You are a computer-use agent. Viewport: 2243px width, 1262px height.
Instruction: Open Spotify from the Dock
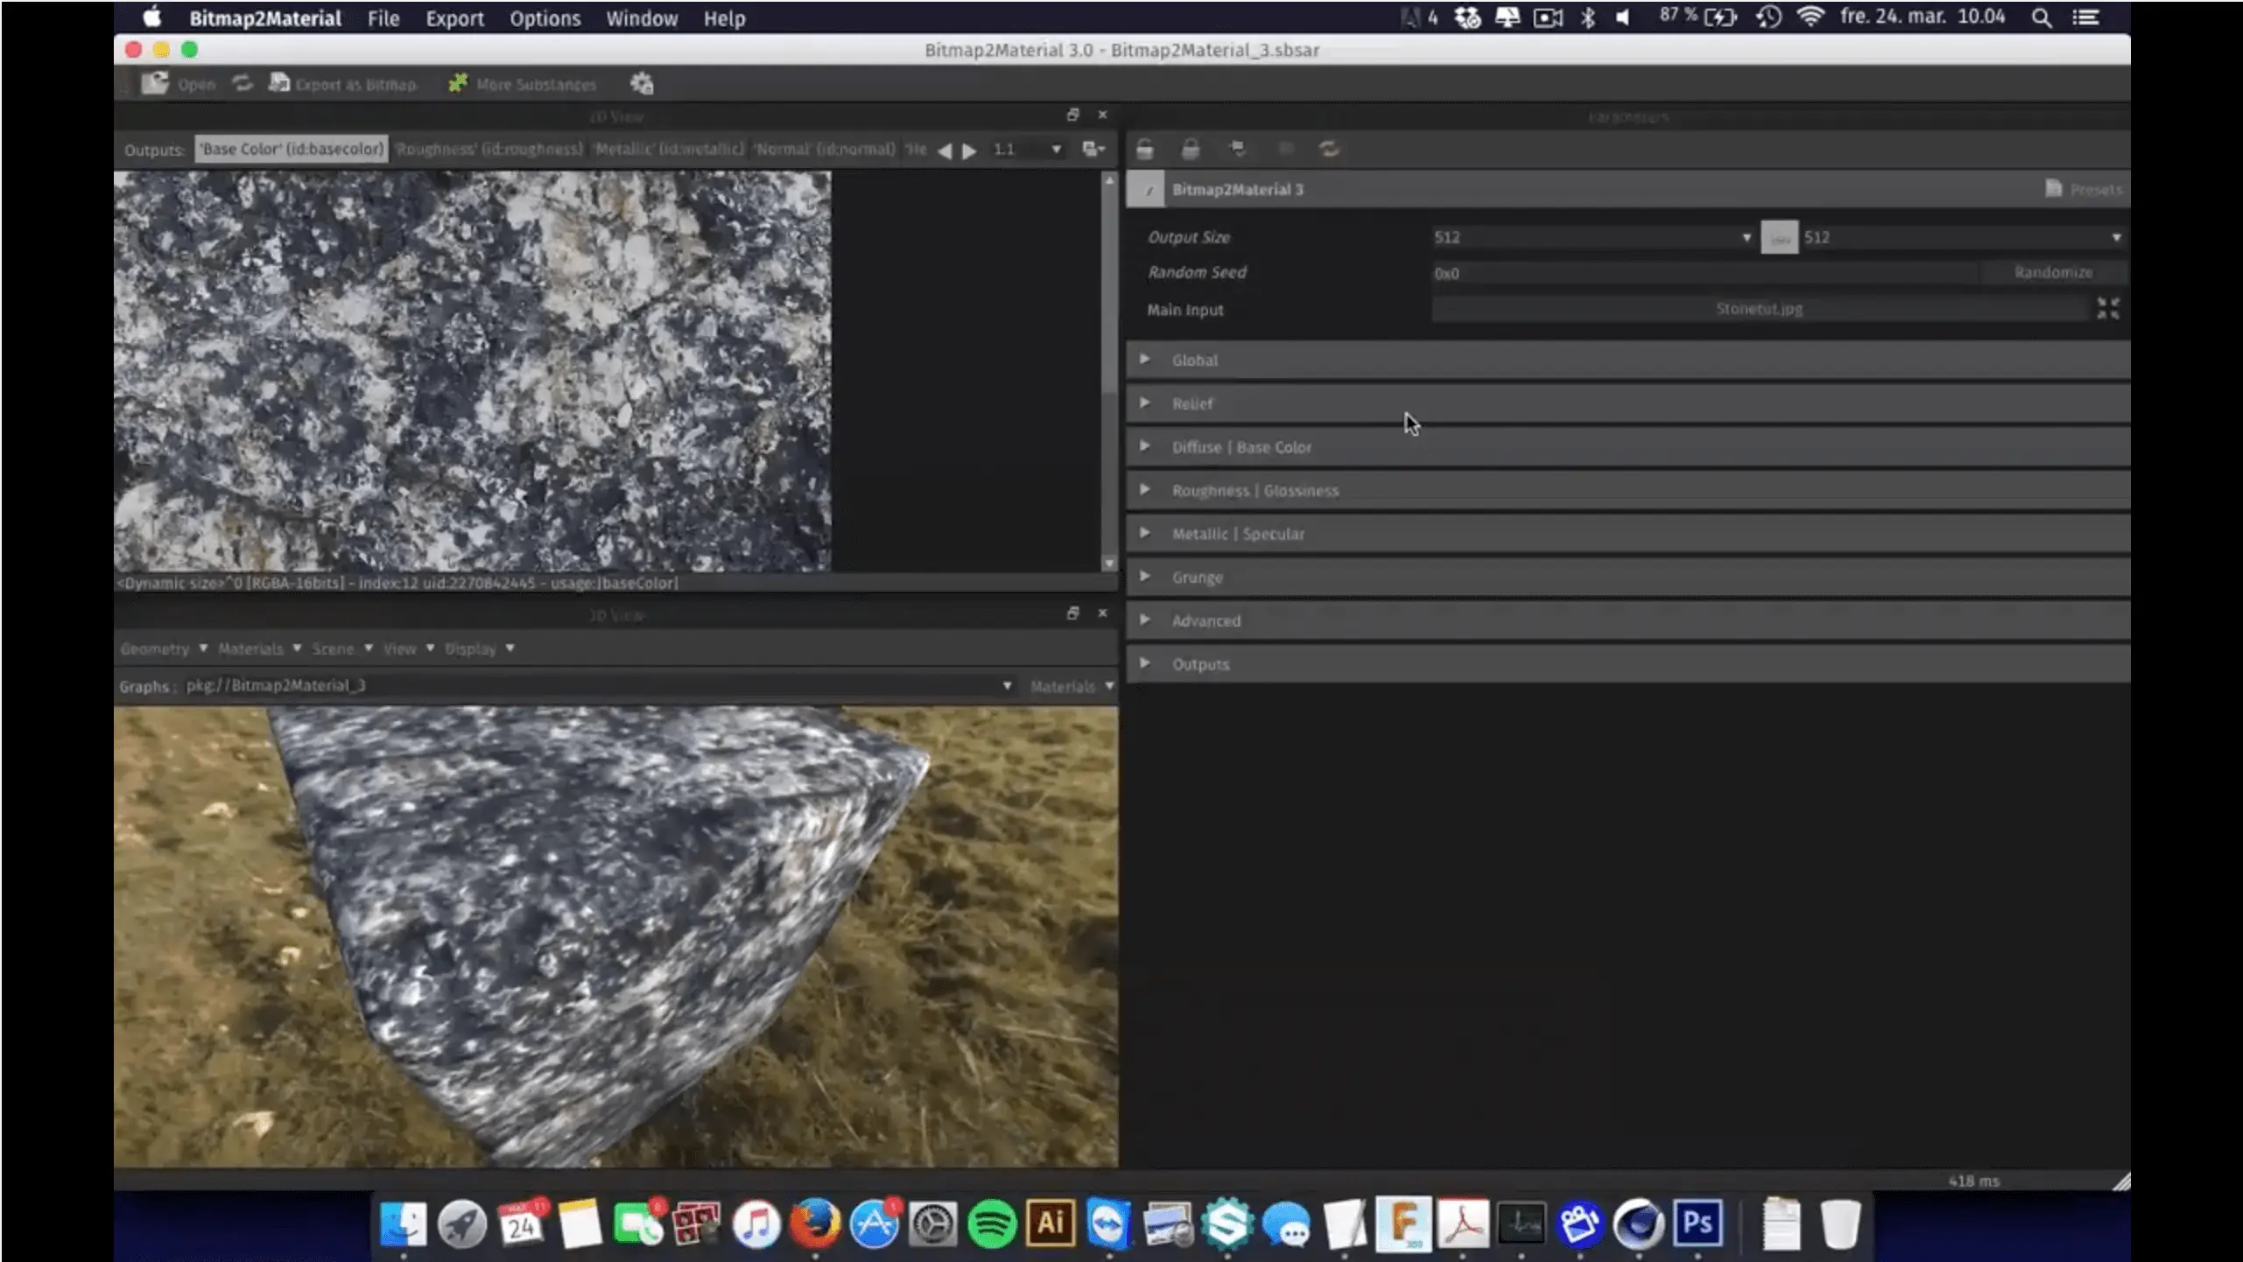(x=991, y=1223)
